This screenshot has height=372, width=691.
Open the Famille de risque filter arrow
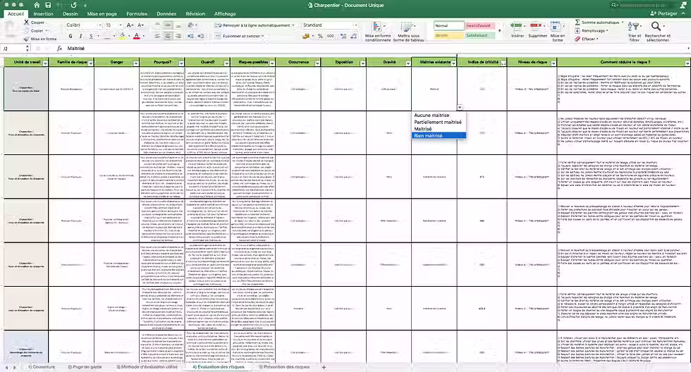coord(91,63)
